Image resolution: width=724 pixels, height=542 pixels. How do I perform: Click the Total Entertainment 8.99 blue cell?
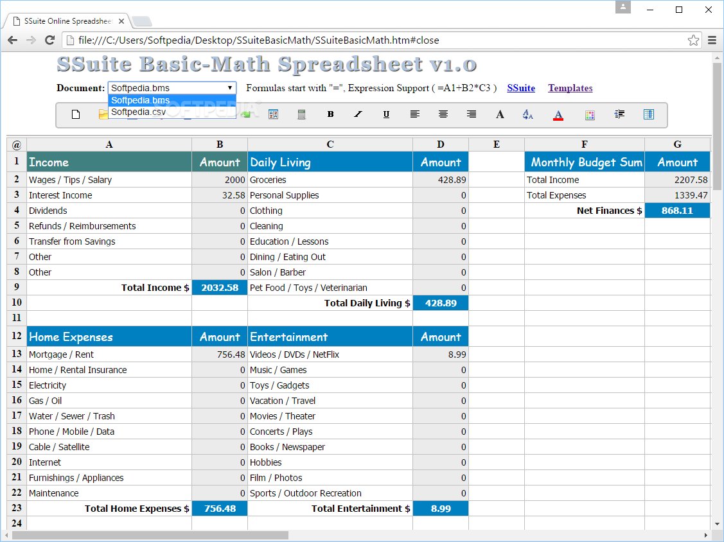441,509
